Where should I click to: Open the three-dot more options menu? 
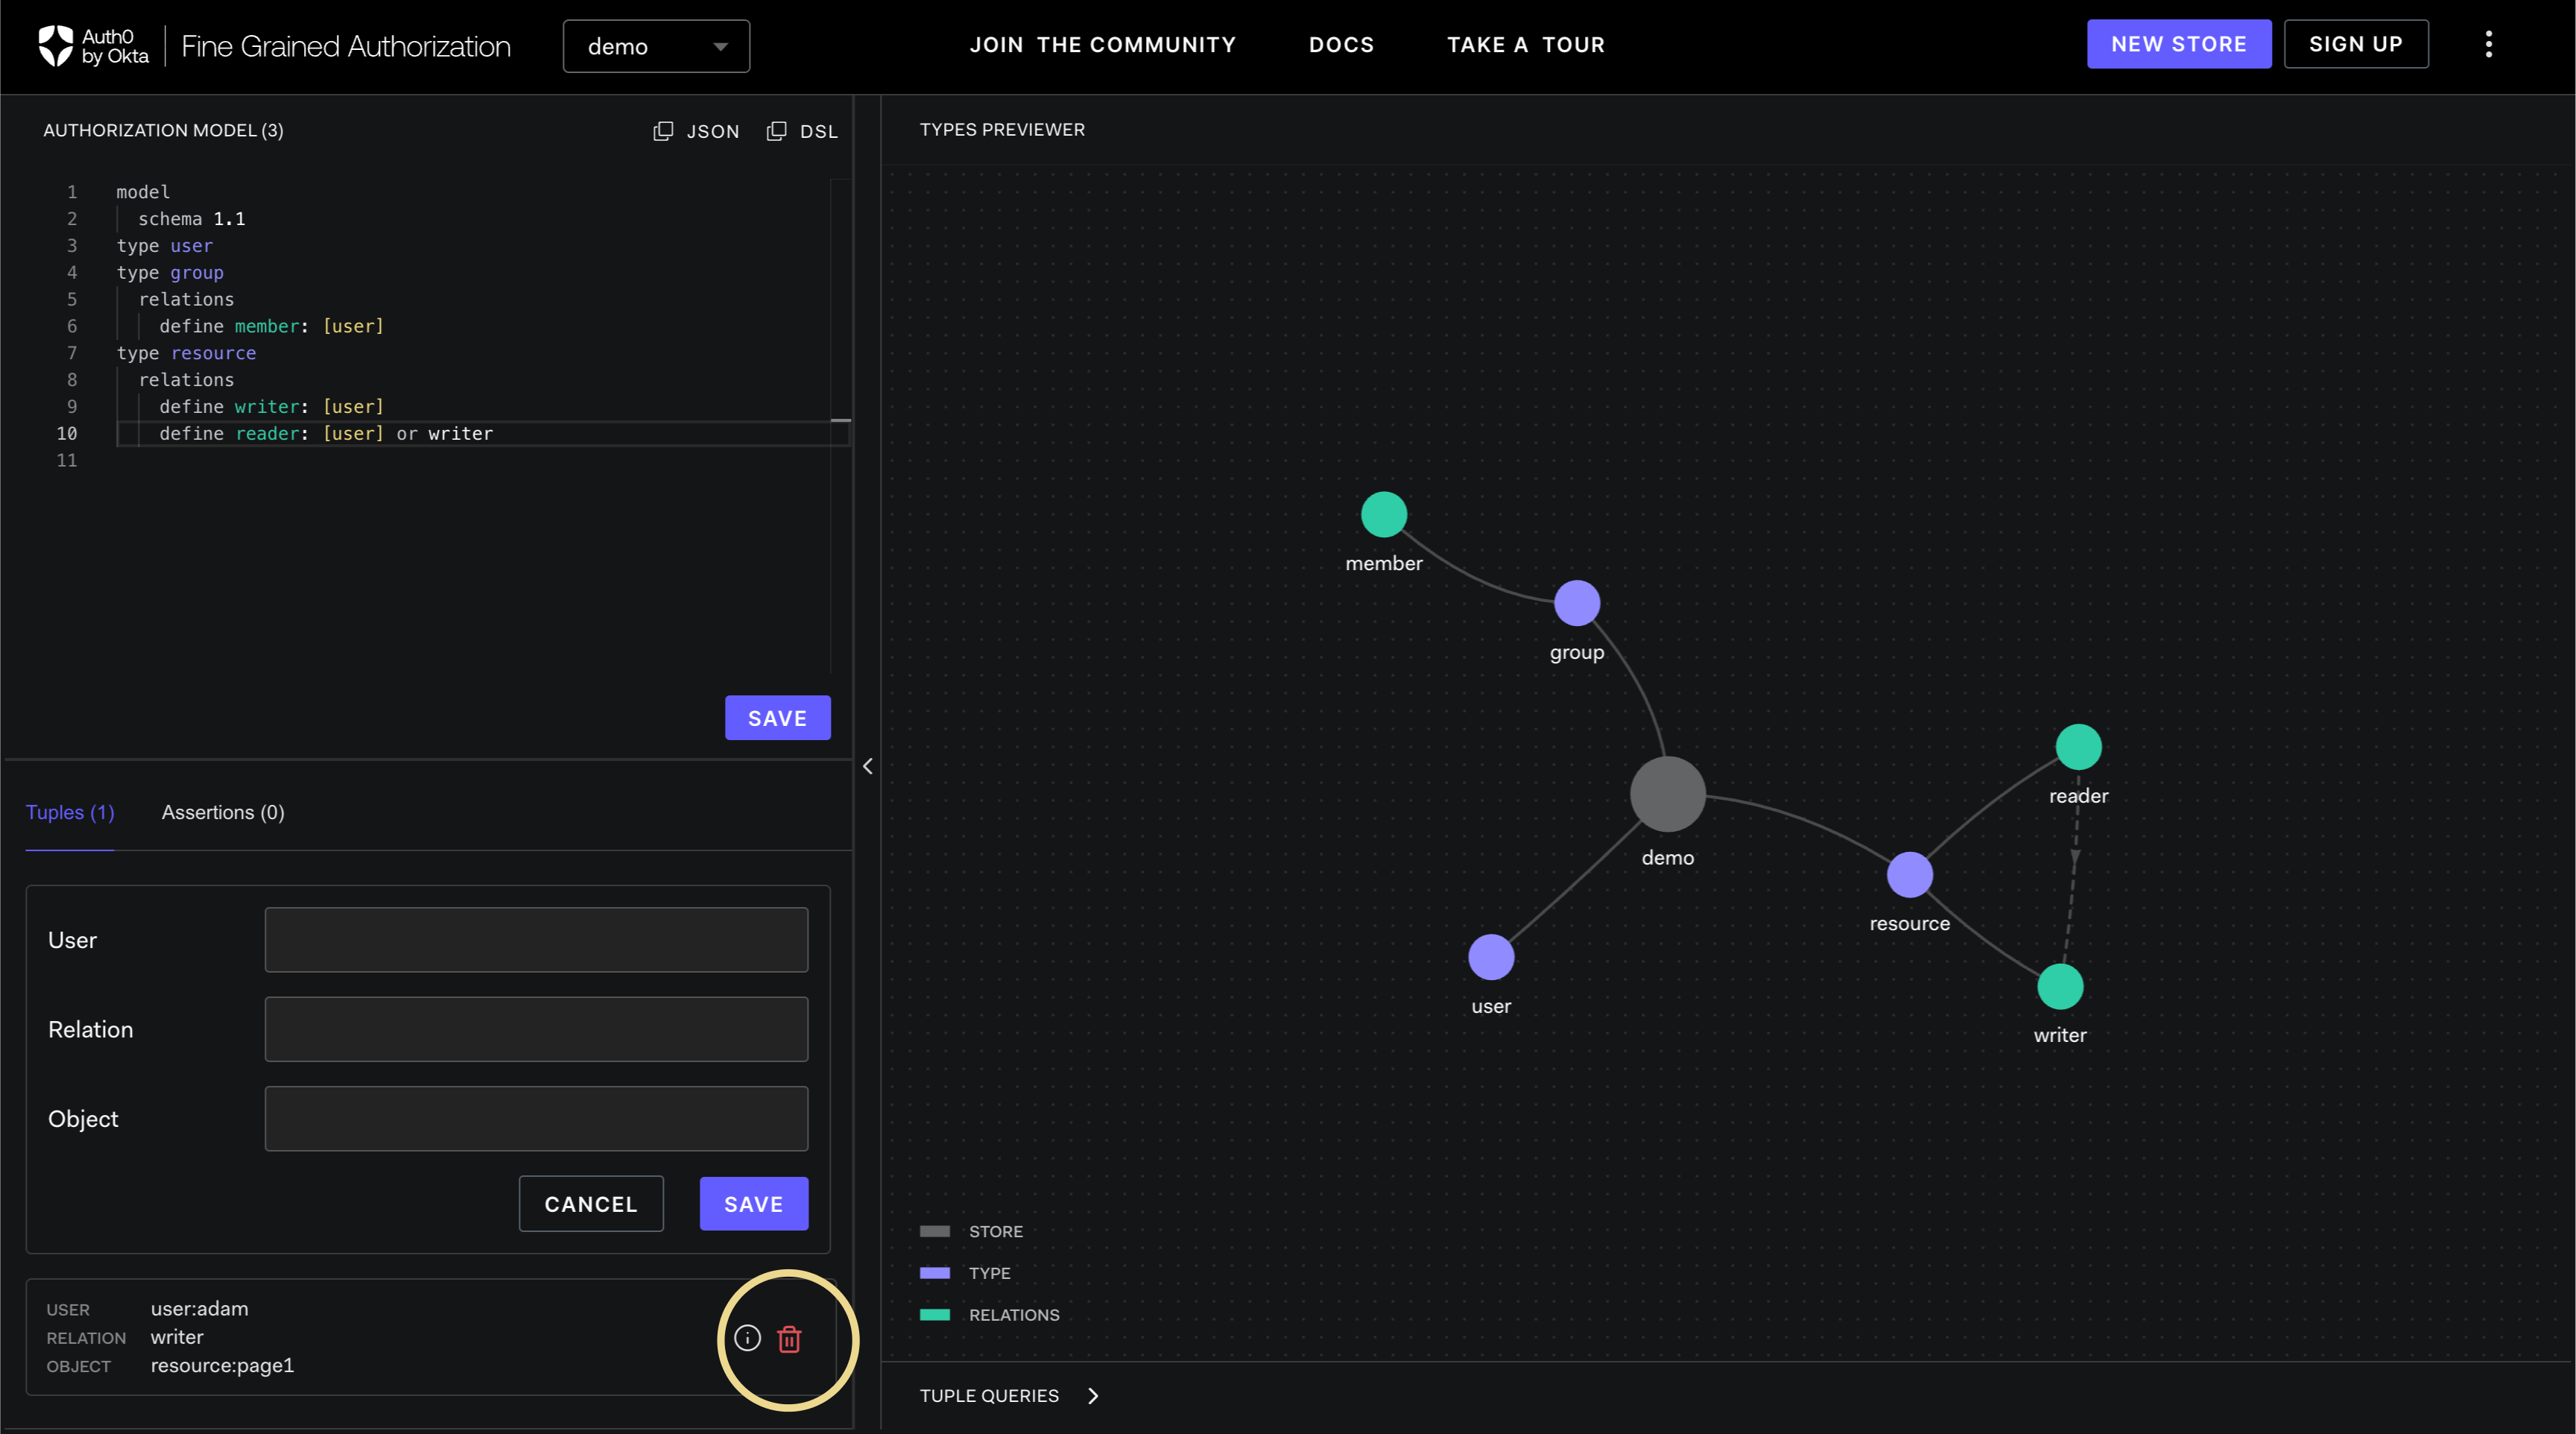point(2488,44)
